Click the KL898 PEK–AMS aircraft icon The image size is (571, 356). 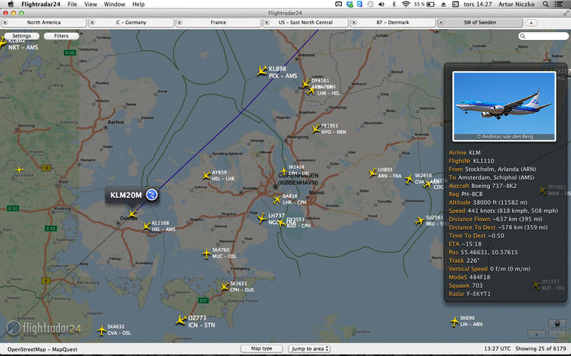[x=262, y=70]
